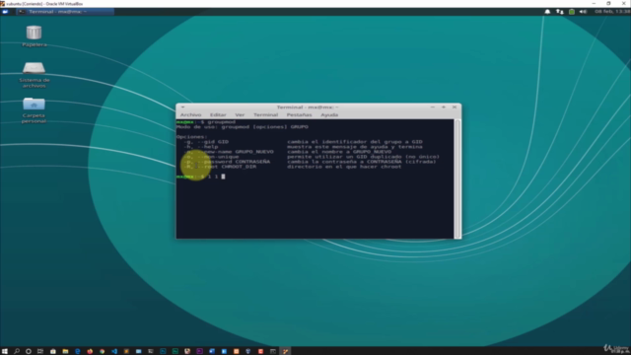Maximize the Terminal window with plus button

[x=444, y=107]
